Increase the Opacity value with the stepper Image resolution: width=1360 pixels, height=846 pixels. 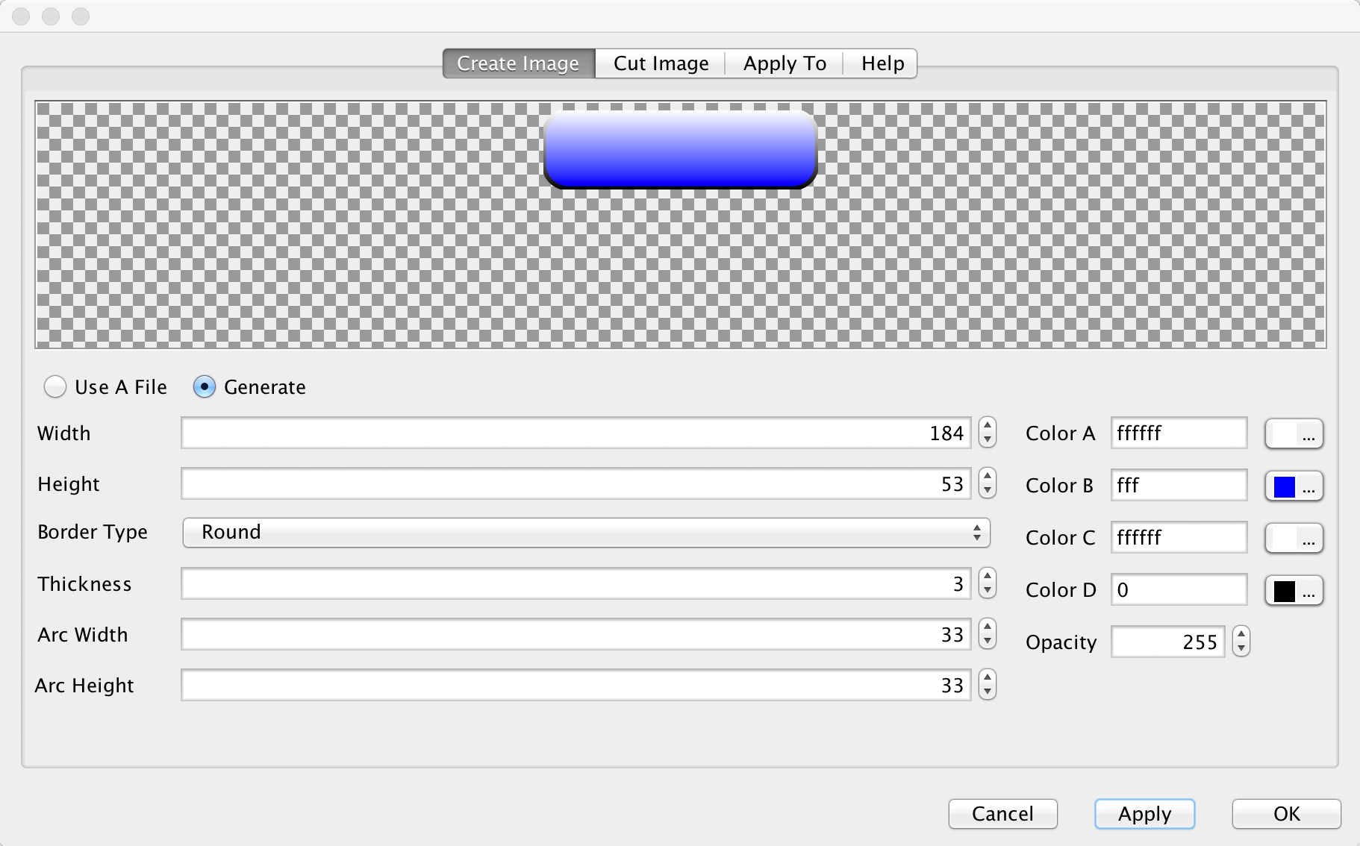tap(1240, 635)
